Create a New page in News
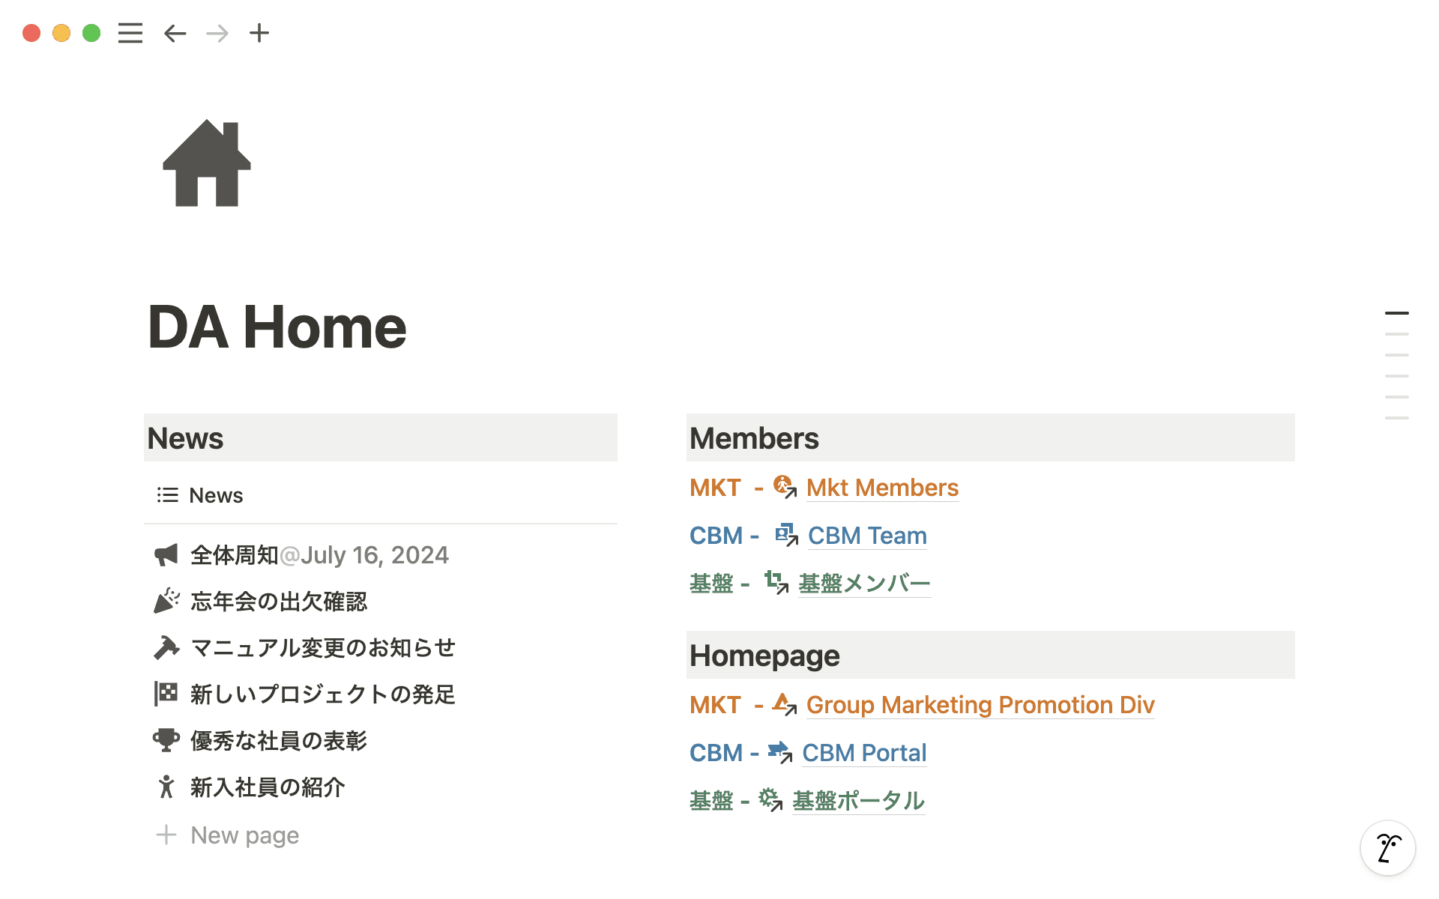Viewport: 1439px width, 899px height. [244, 835]
